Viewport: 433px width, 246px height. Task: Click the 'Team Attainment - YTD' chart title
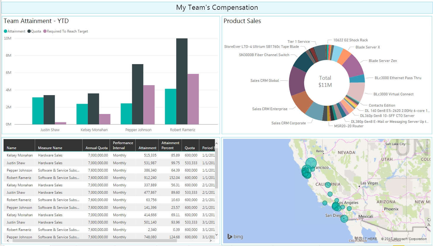(x=36, y=21)
